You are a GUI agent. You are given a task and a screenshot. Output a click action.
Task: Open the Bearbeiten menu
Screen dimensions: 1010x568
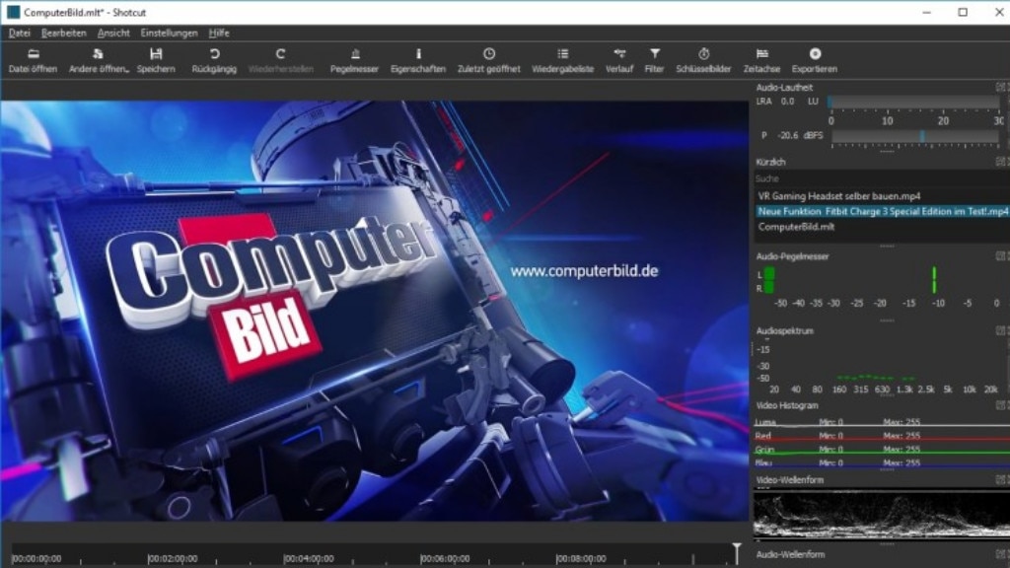coord(64,33)
